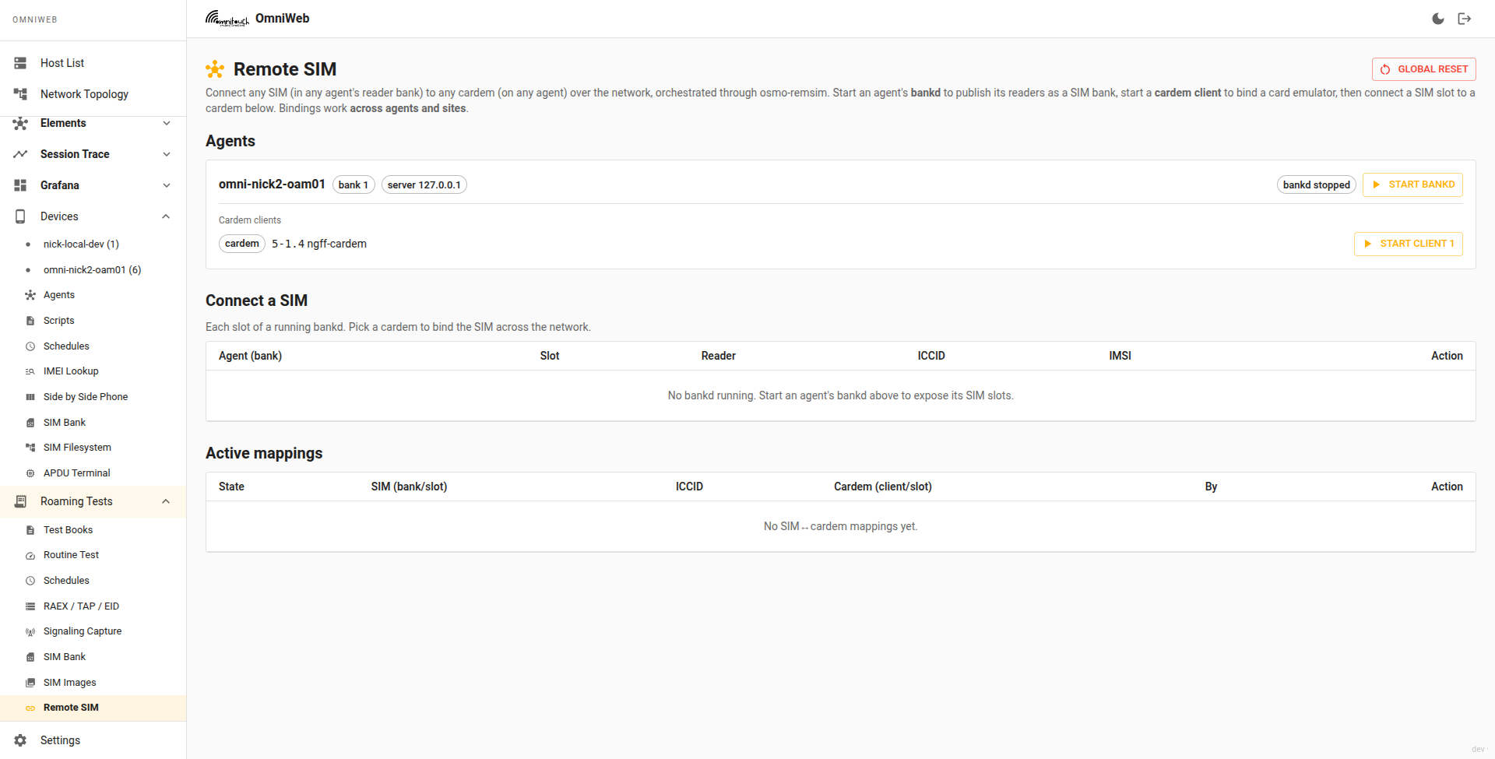
Task: Click the Remote SIM page title icon
Action: (215, 69)
